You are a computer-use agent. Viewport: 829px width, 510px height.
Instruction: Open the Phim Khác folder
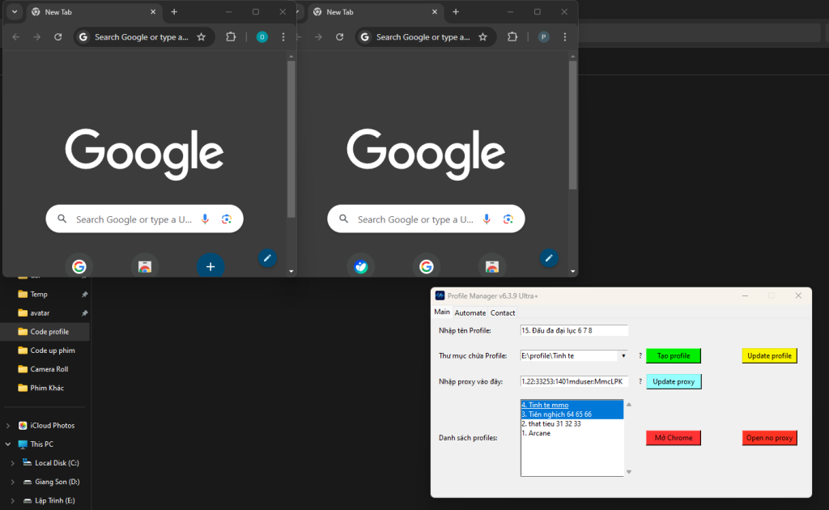click(46, 388)
